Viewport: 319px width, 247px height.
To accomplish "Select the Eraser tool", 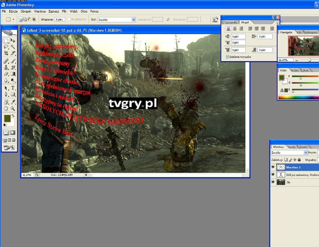I will coord(6,74).
